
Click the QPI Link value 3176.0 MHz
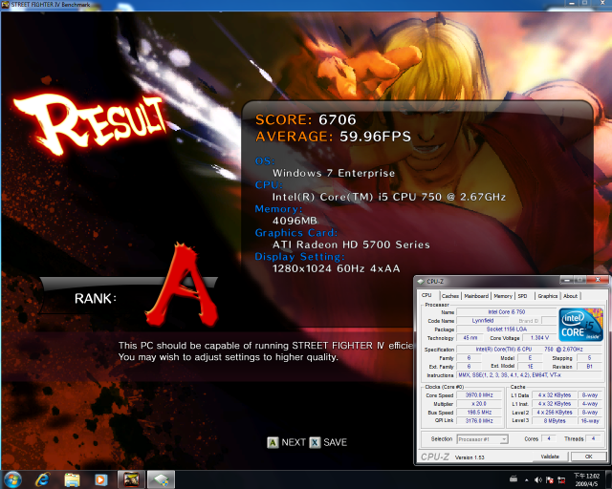click(x=479, y=421)
